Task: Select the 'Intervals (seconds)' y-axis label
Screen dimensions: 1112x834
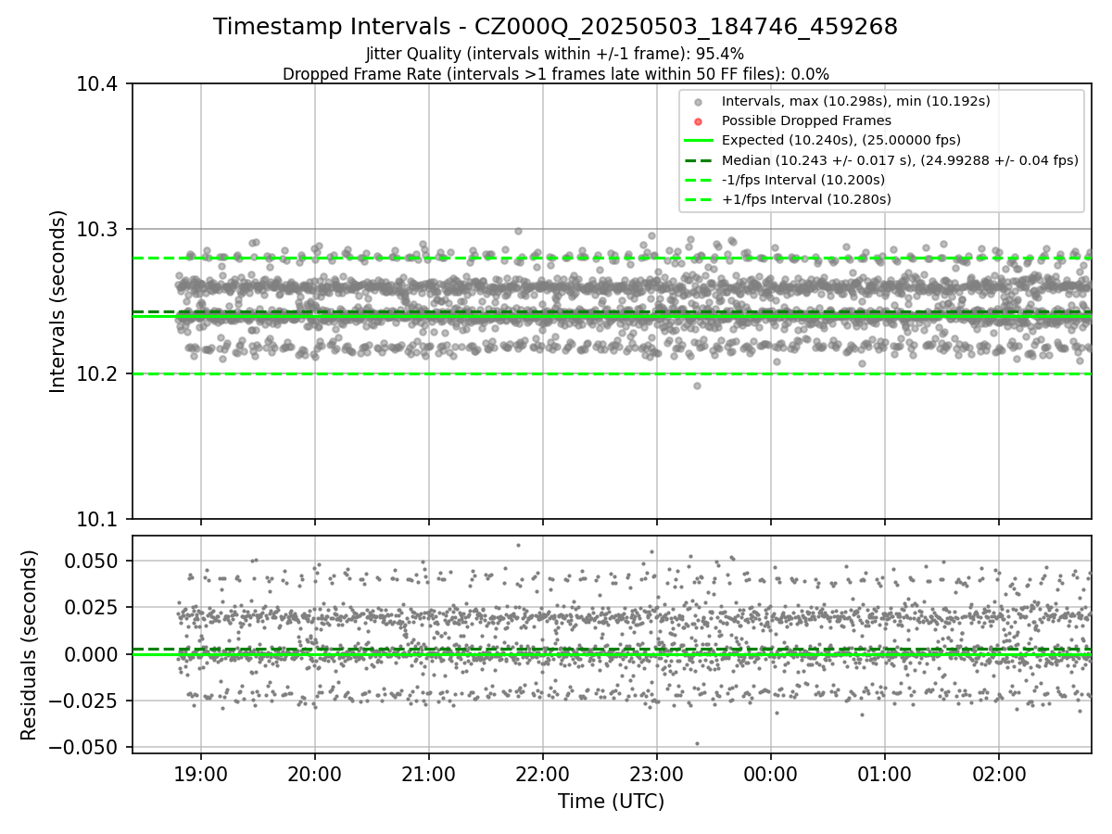Action: click(58, 301)
